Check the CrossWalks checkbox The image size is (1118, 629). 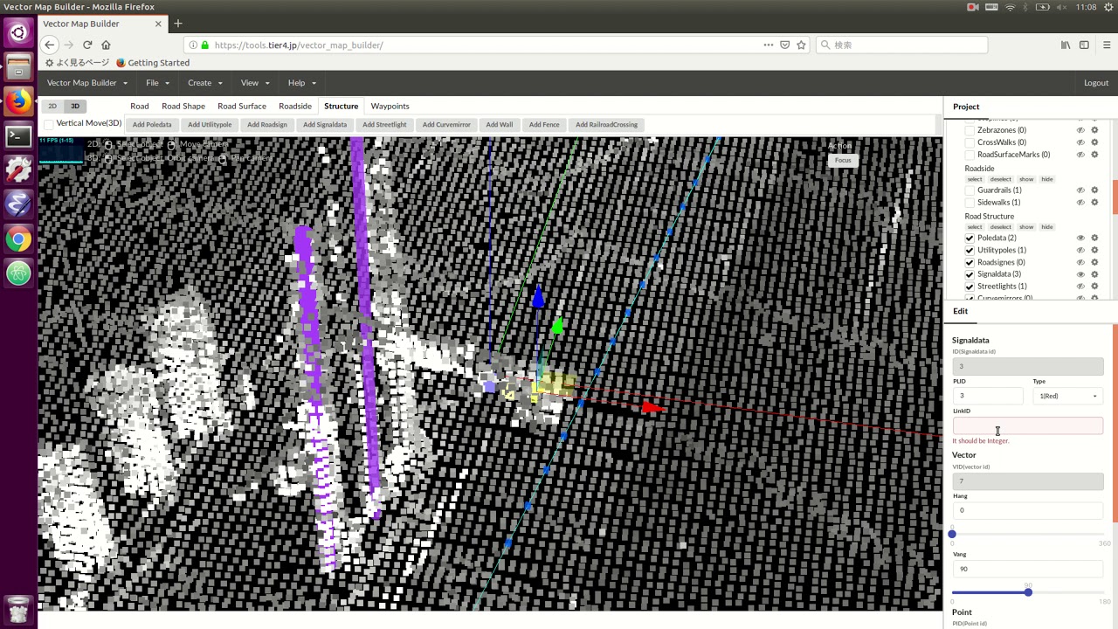970,142
